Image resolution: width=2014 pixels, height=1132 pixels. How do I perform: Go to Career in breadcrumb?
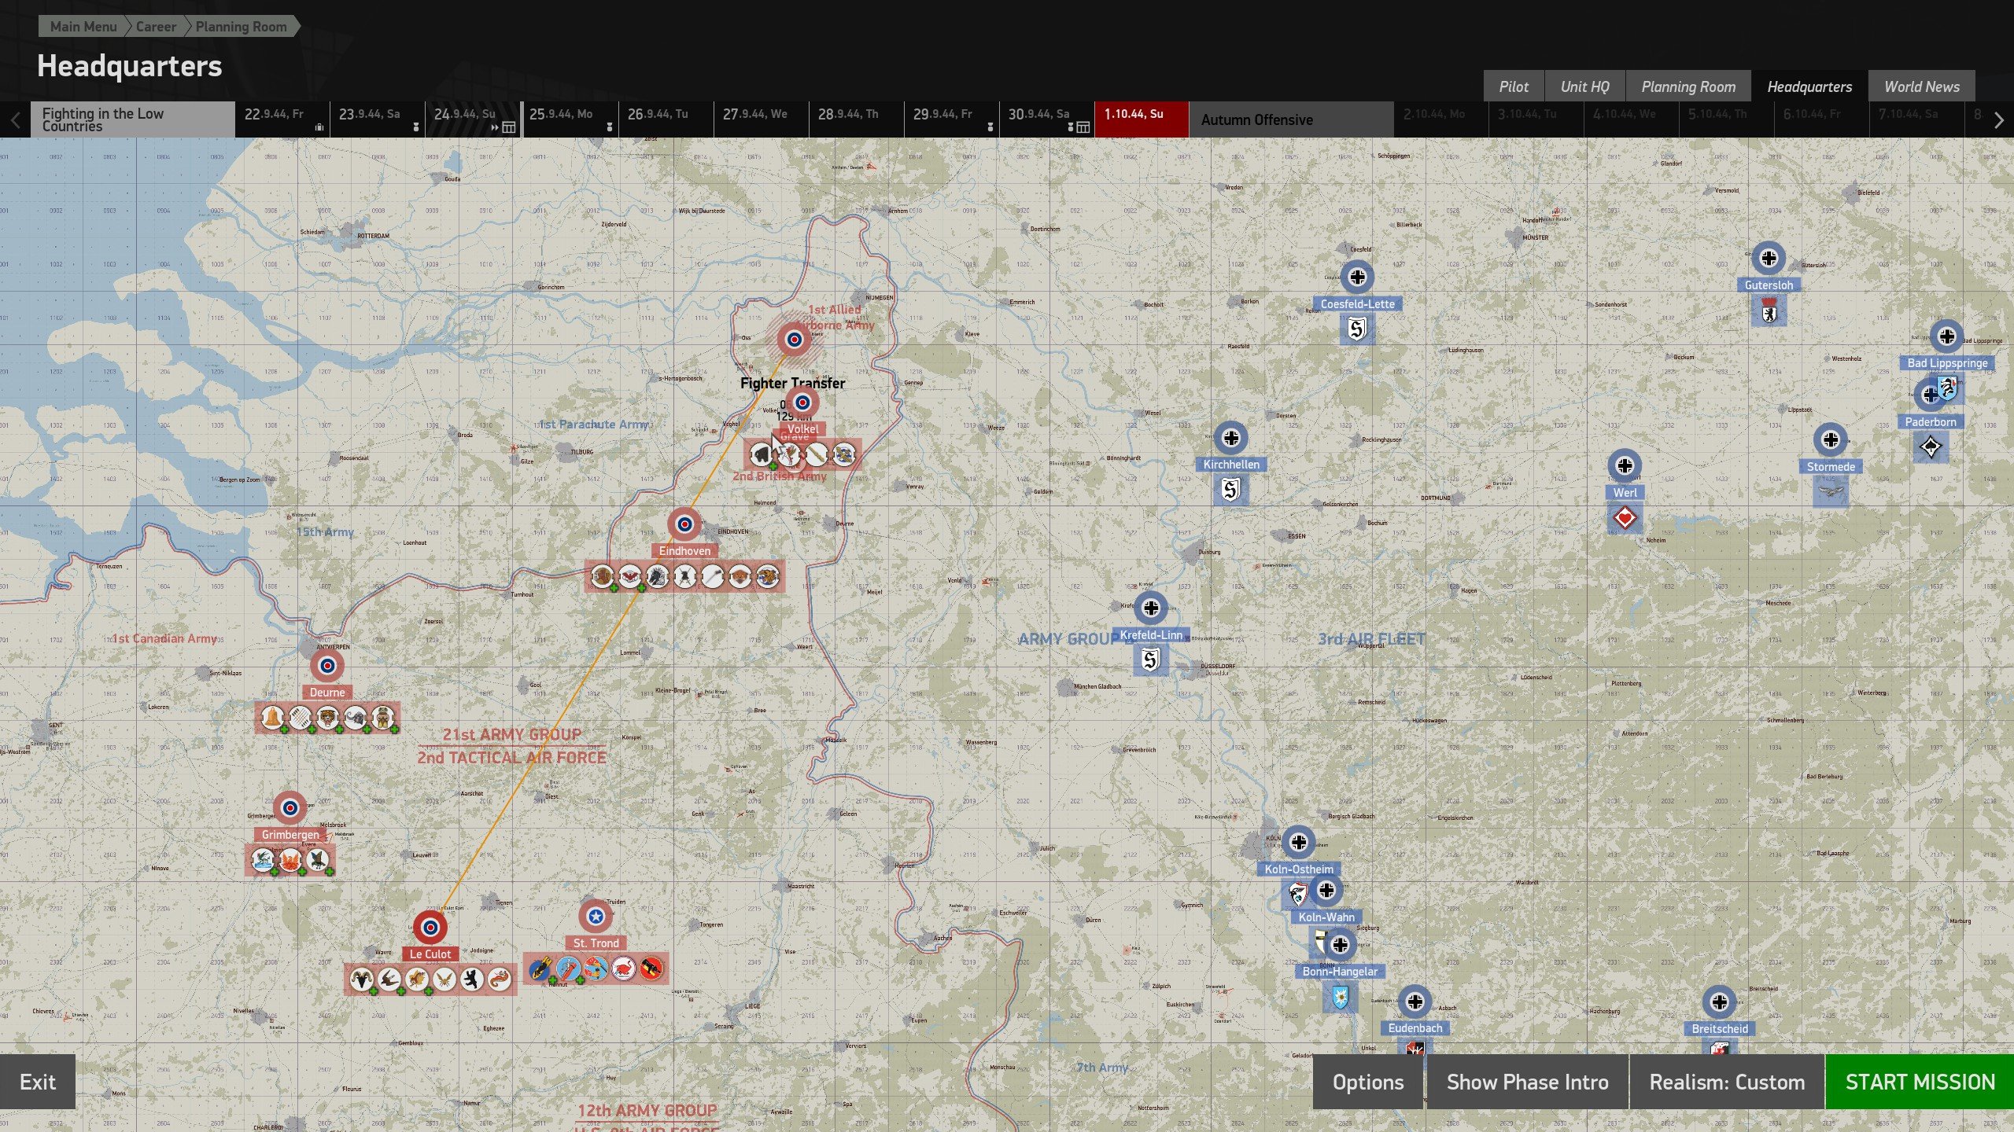(156, 27)
